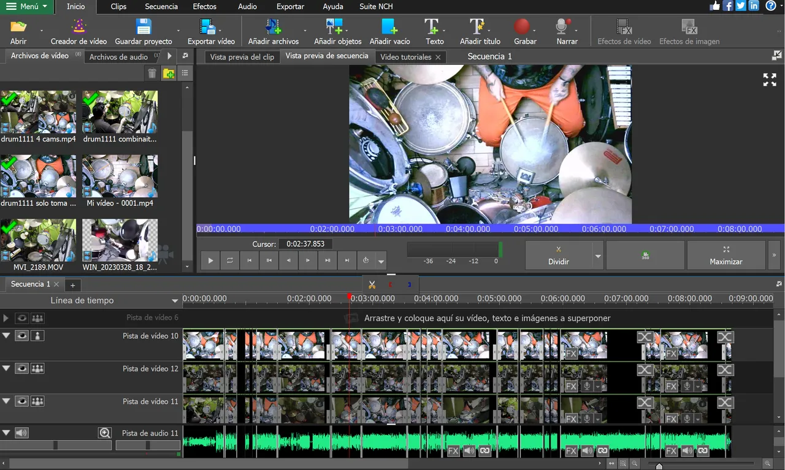Click the LinkedIn share icon
The image size is (785, 470).
754,6
